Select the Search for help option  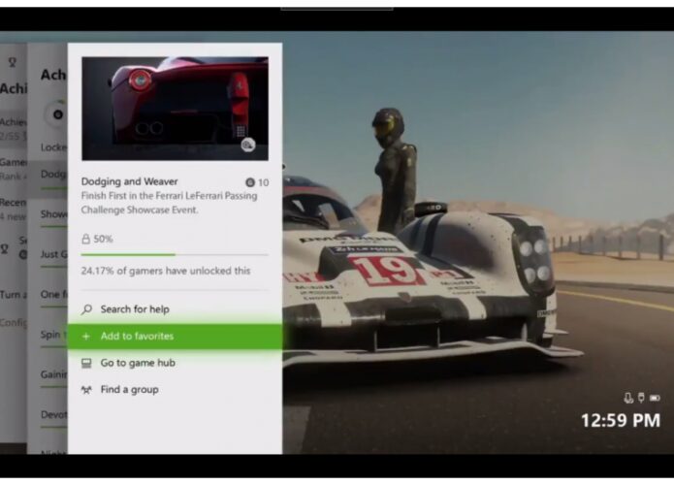(175, 309)
